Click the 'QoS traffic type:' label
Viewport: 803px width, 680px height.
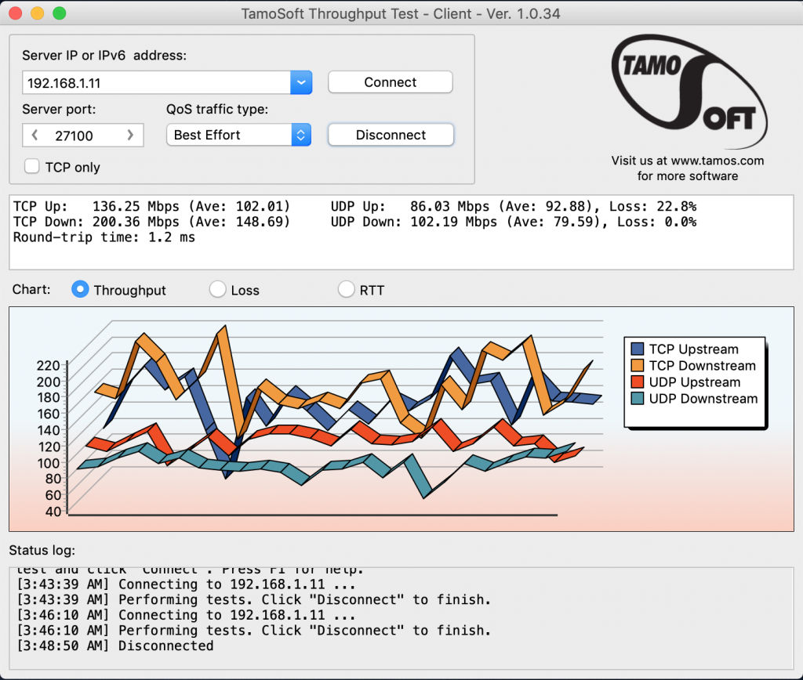point(217,109)
